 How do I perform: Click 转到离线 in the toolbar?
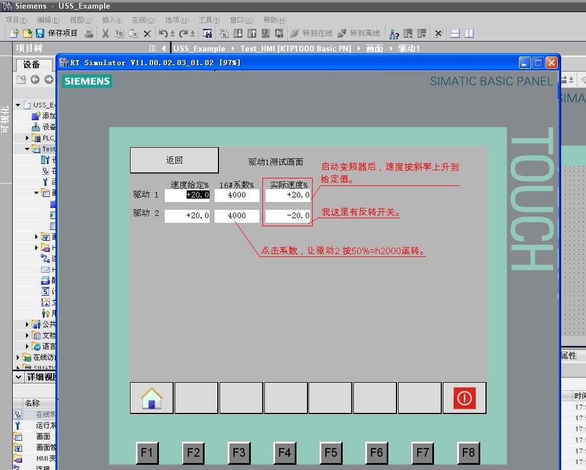359,33
